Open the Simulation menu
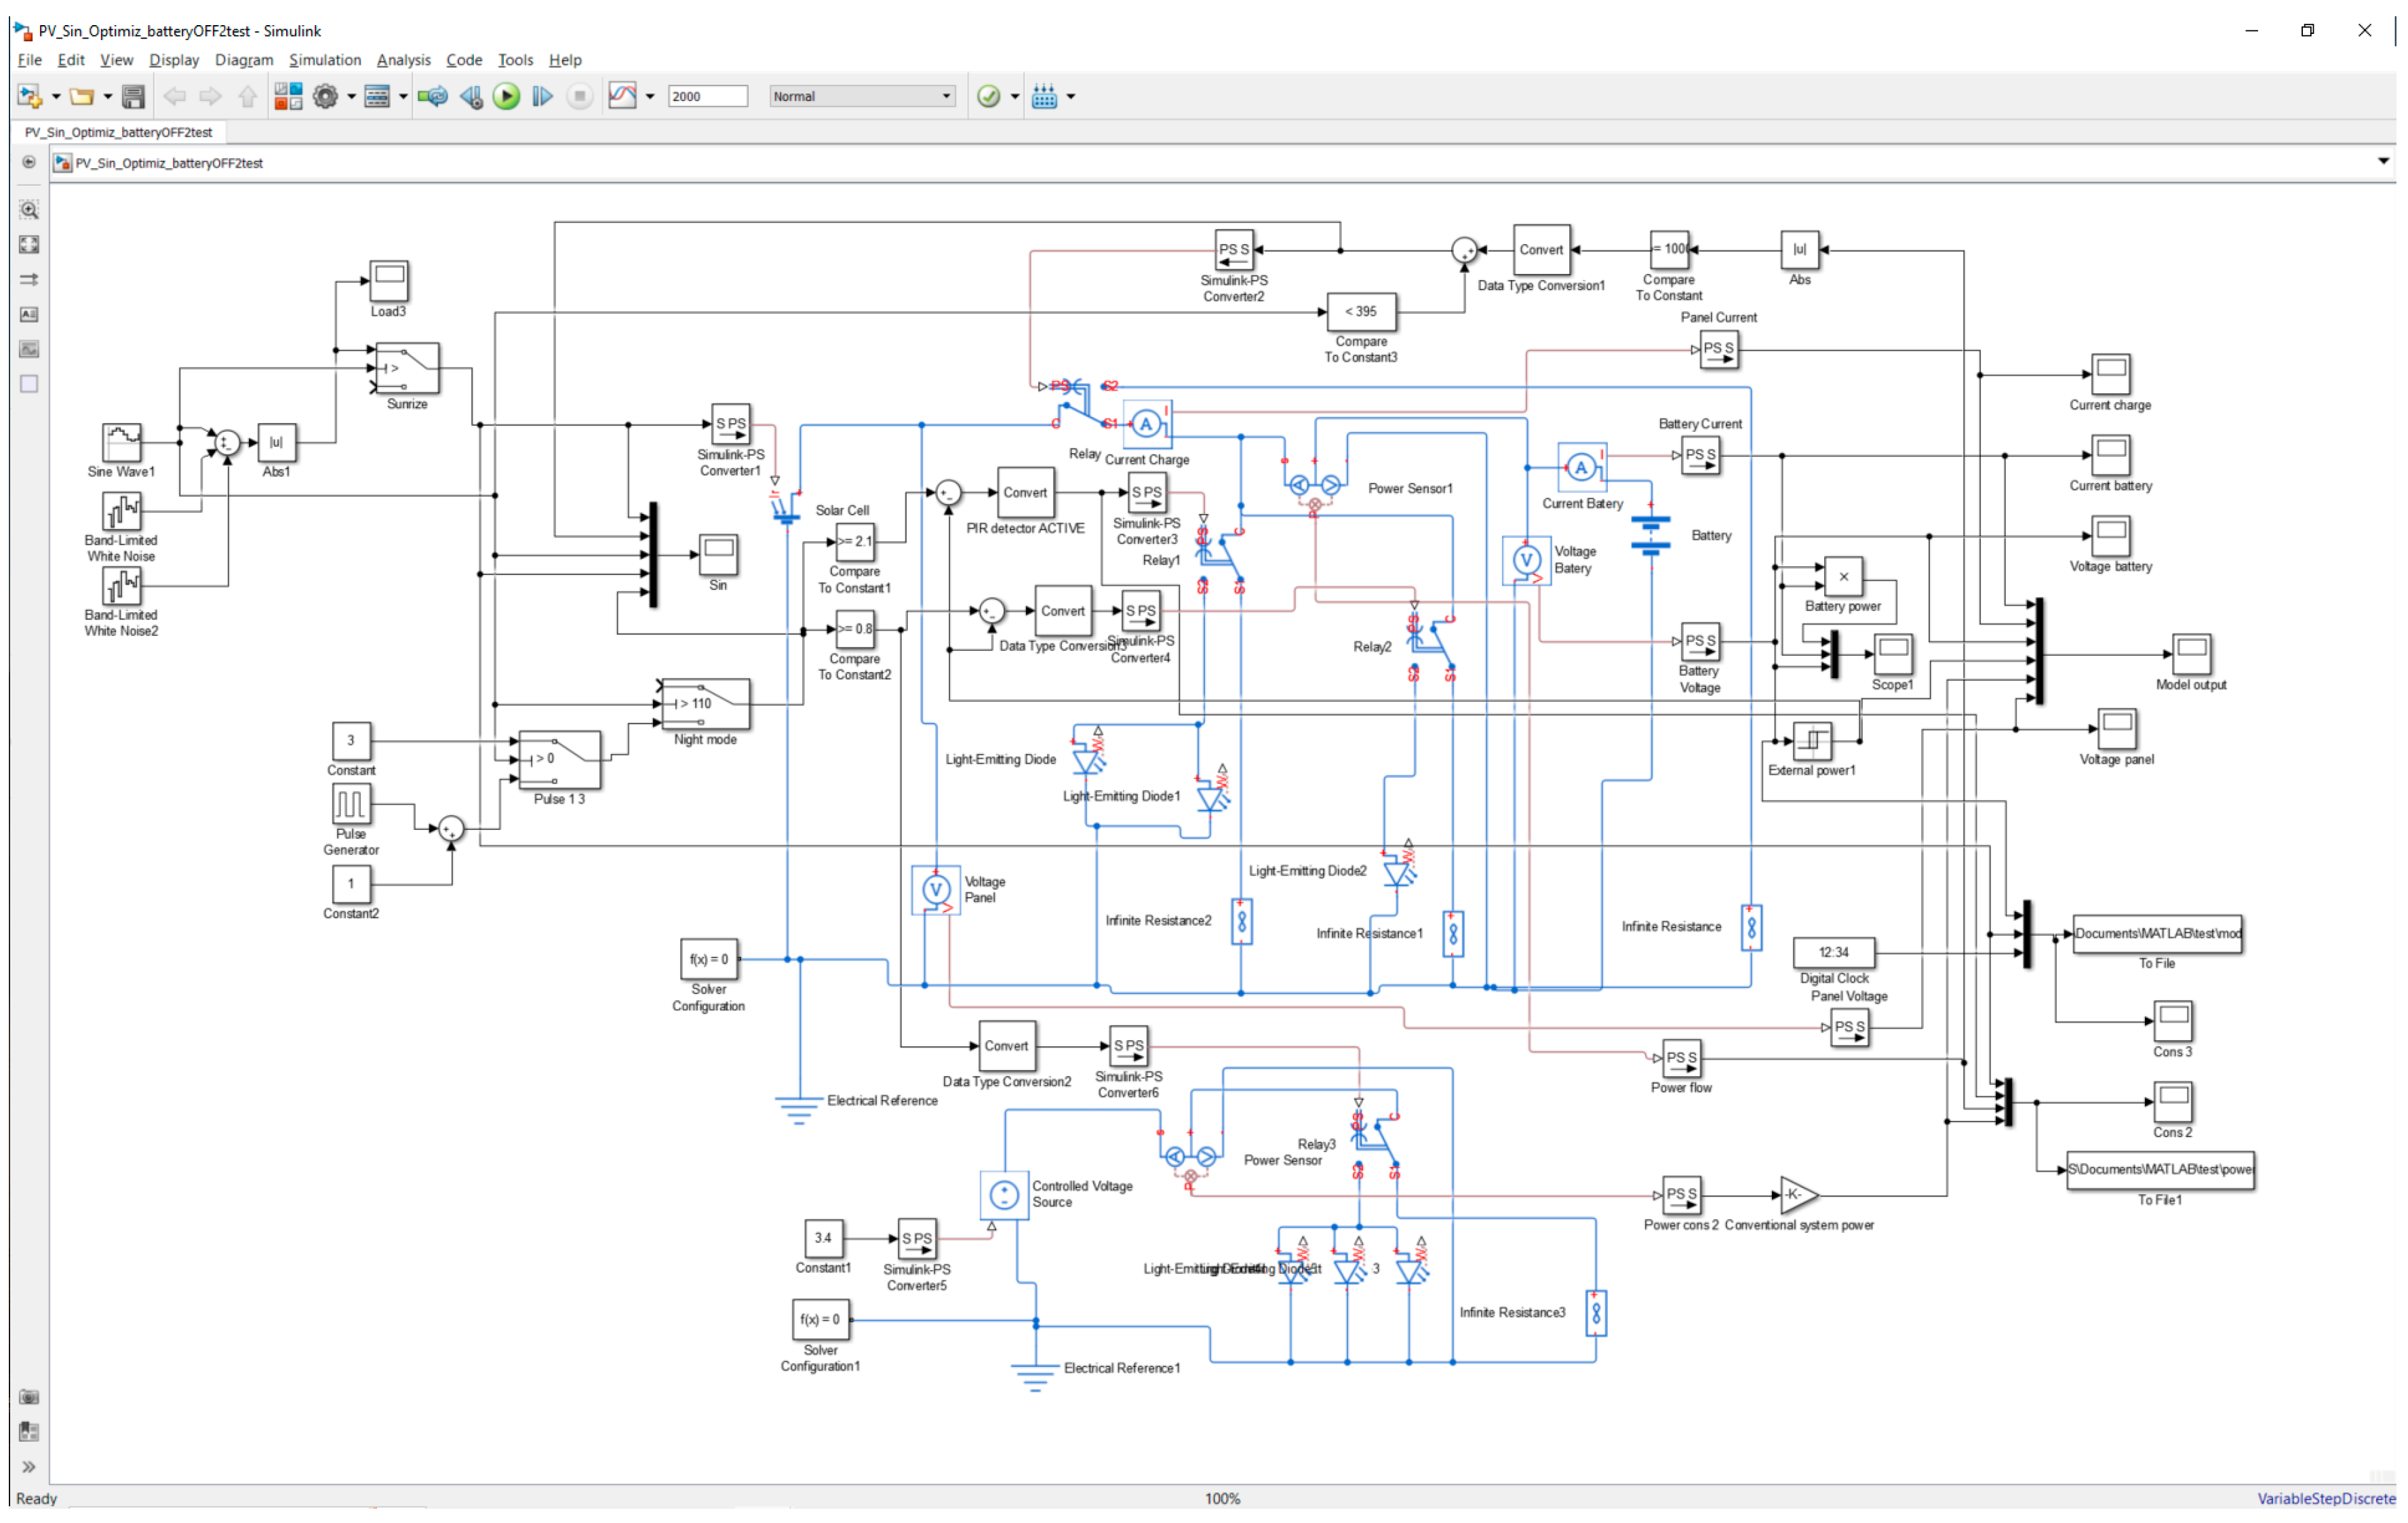Viewport: 2408px width, 1523px height. point(325,60)
